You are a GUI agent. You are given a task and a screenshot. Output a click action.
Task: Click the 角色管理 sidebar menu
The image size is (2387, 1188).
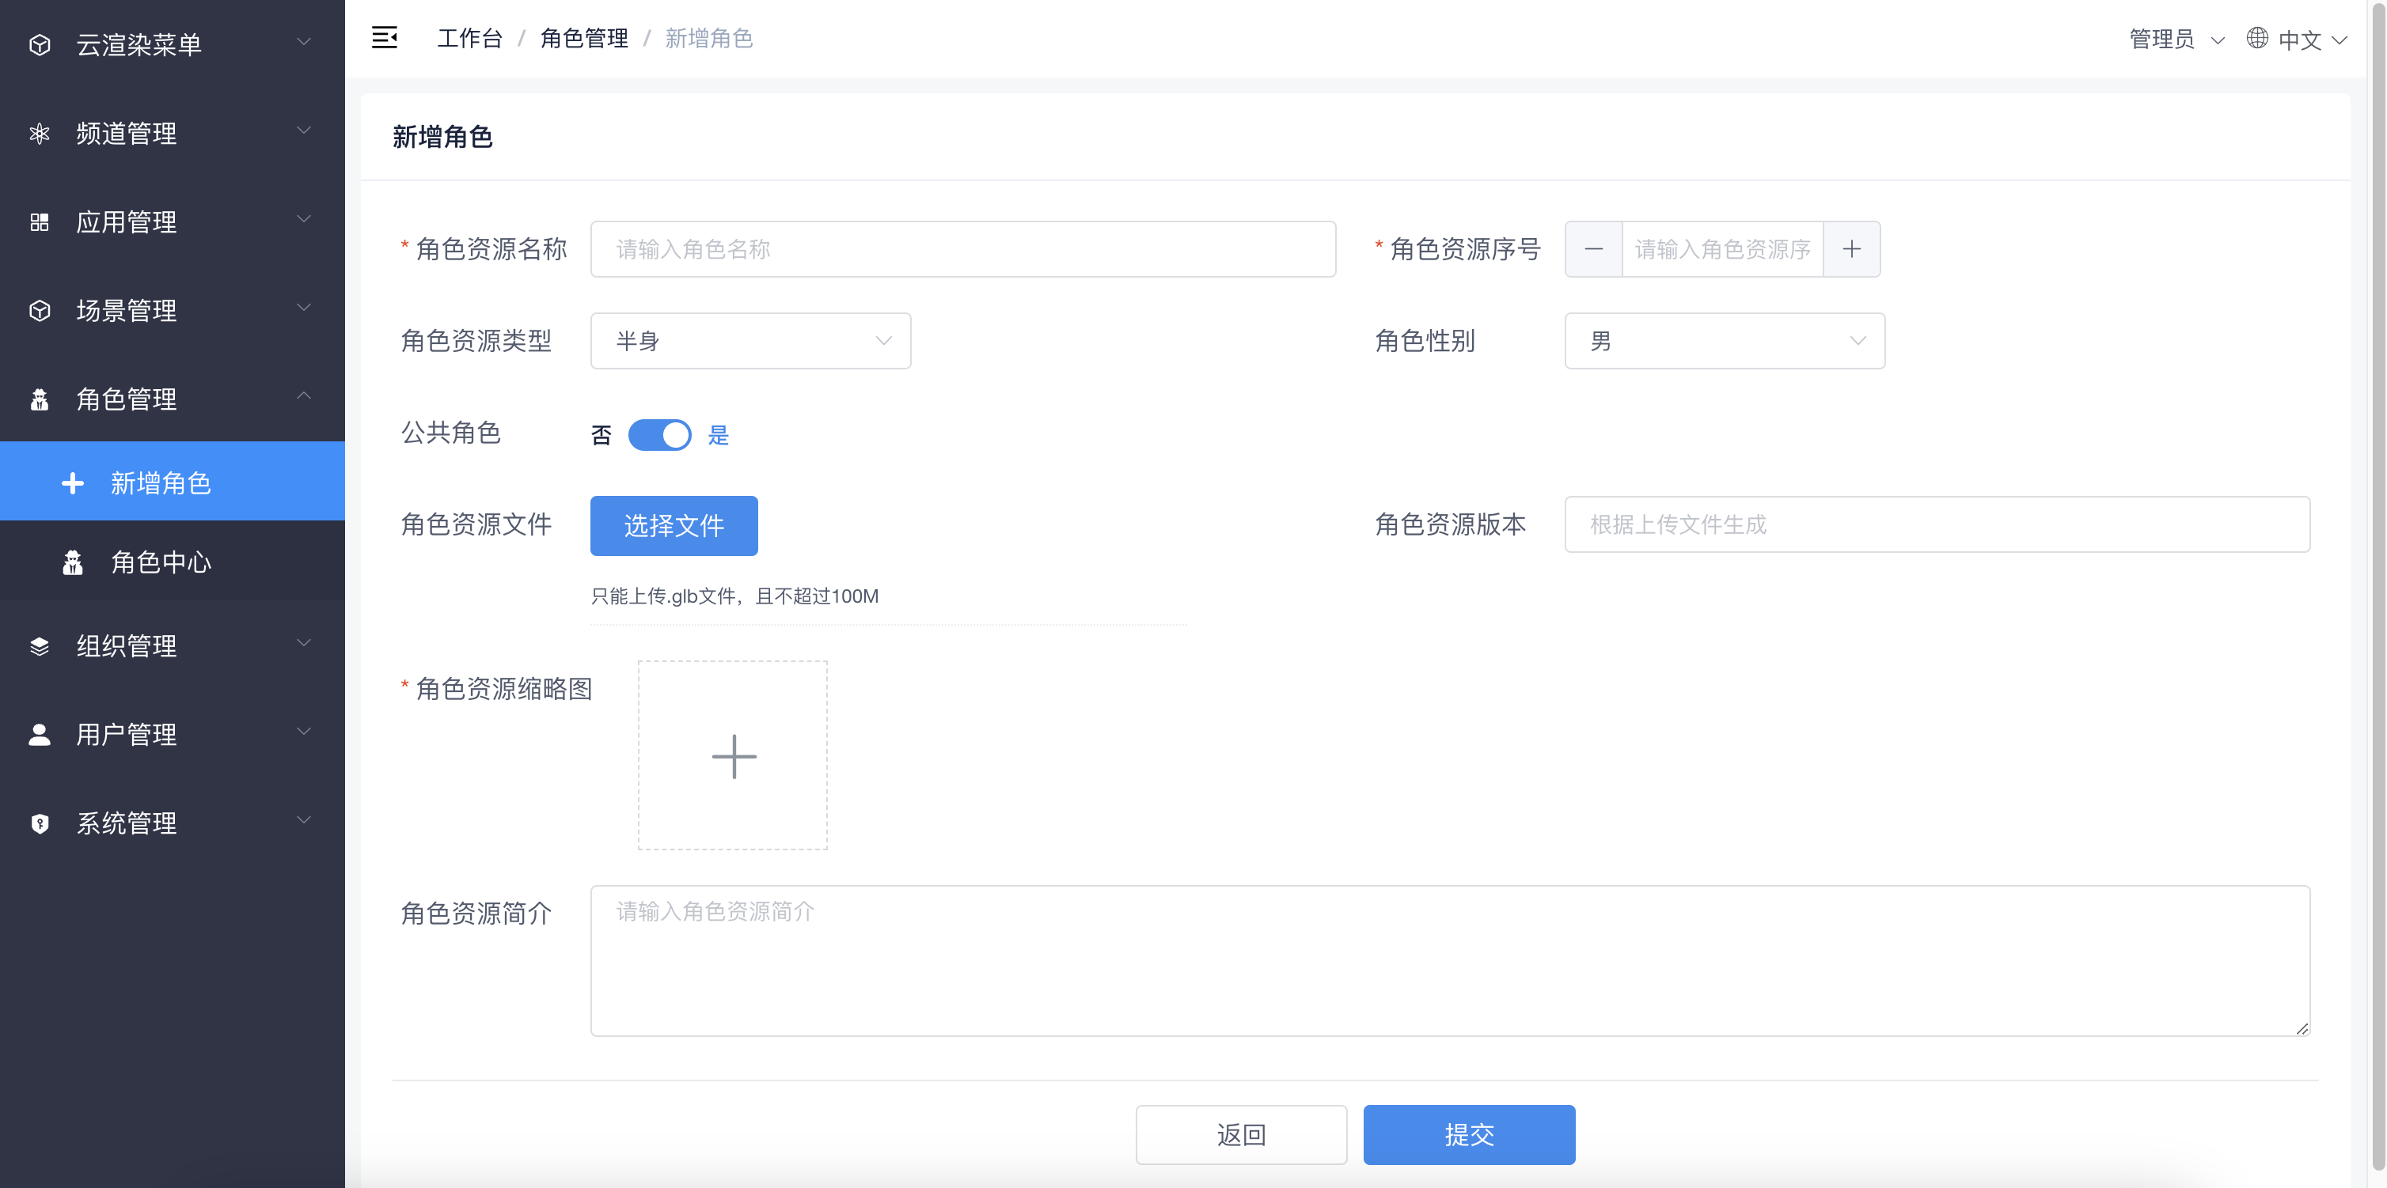[173, 399]
